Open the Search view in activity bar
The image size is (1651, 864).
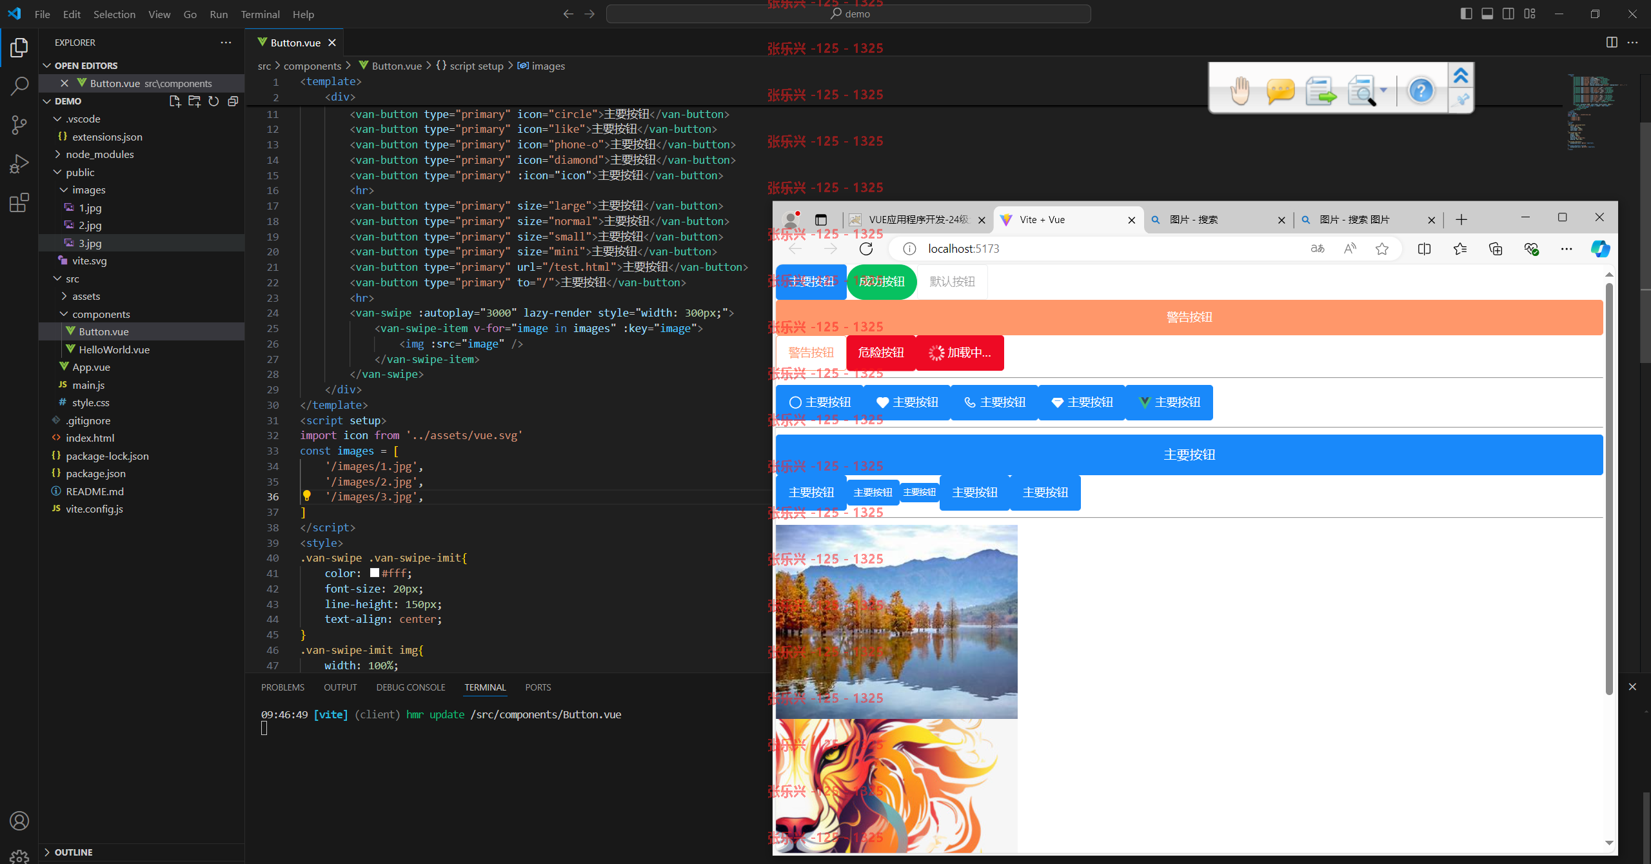pos(19,86)
